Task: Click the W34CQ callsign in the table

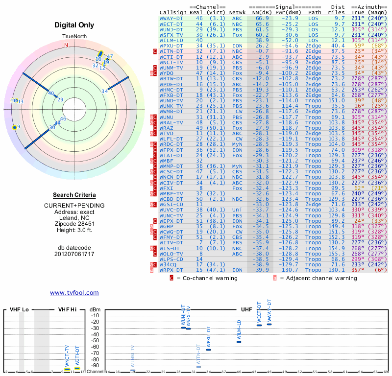Action: point(168,264)
